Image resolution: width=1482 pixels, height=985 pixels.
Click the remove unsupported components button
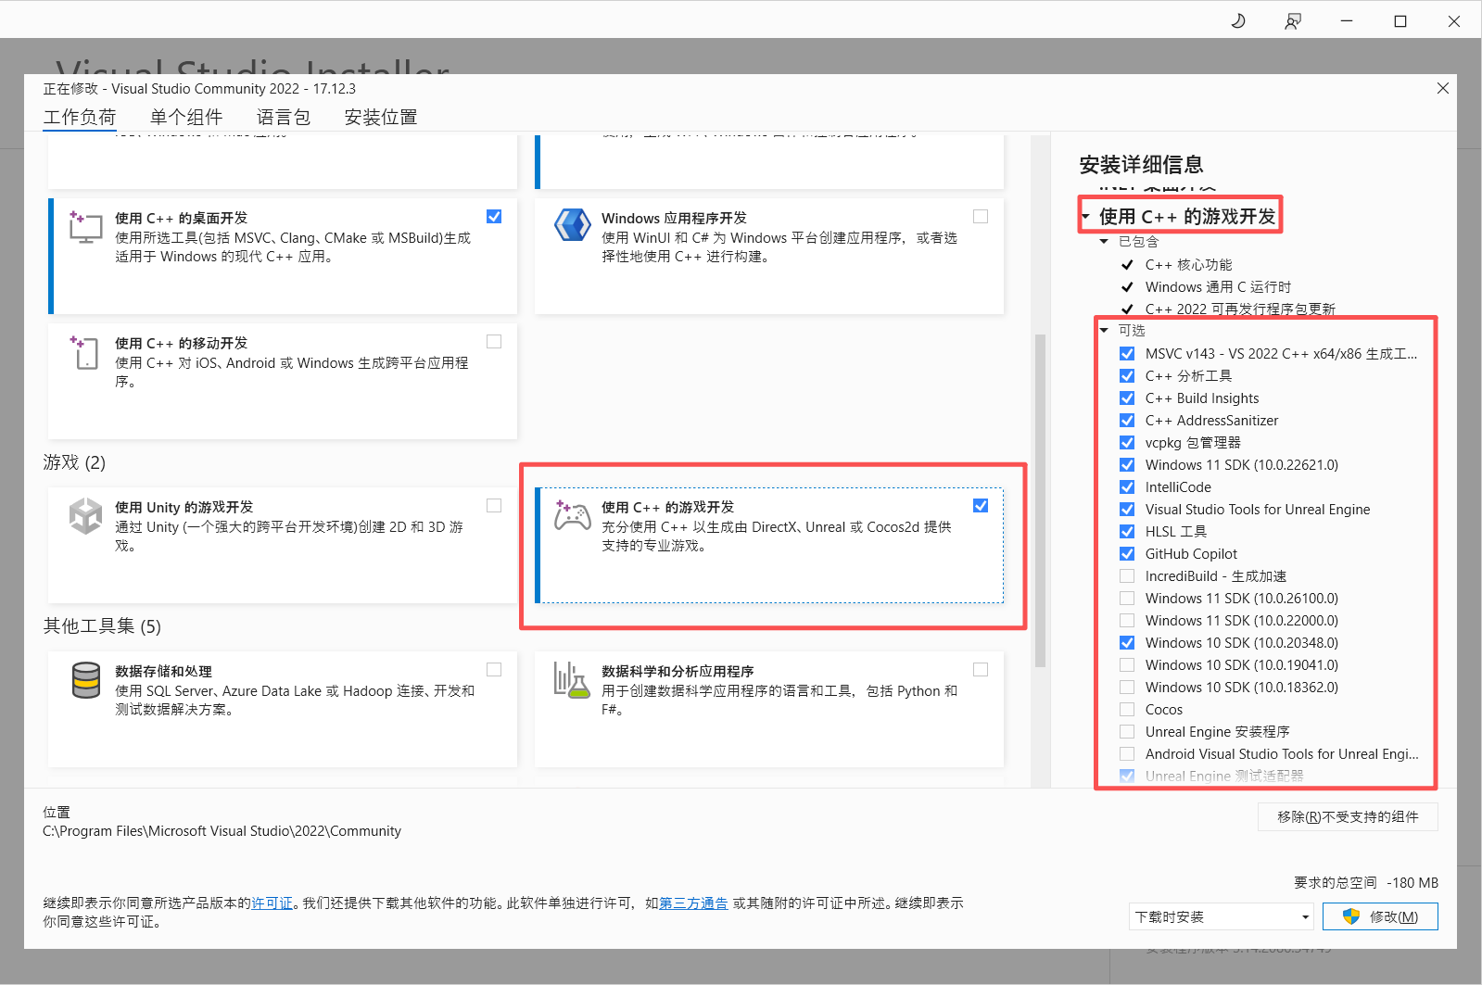[x=1348, y=816]
